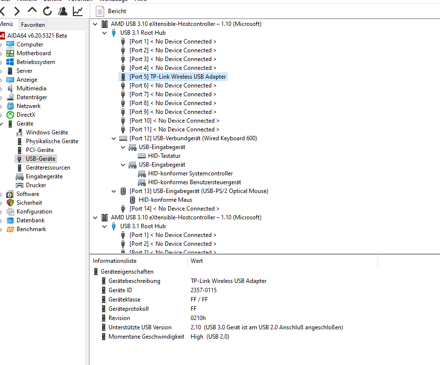Image resolution: width=440 pixels, height=365 pixels.
Task: Collapse the USB-Eingabegerät above HID-Tastatur
Action: coord(123,147)
